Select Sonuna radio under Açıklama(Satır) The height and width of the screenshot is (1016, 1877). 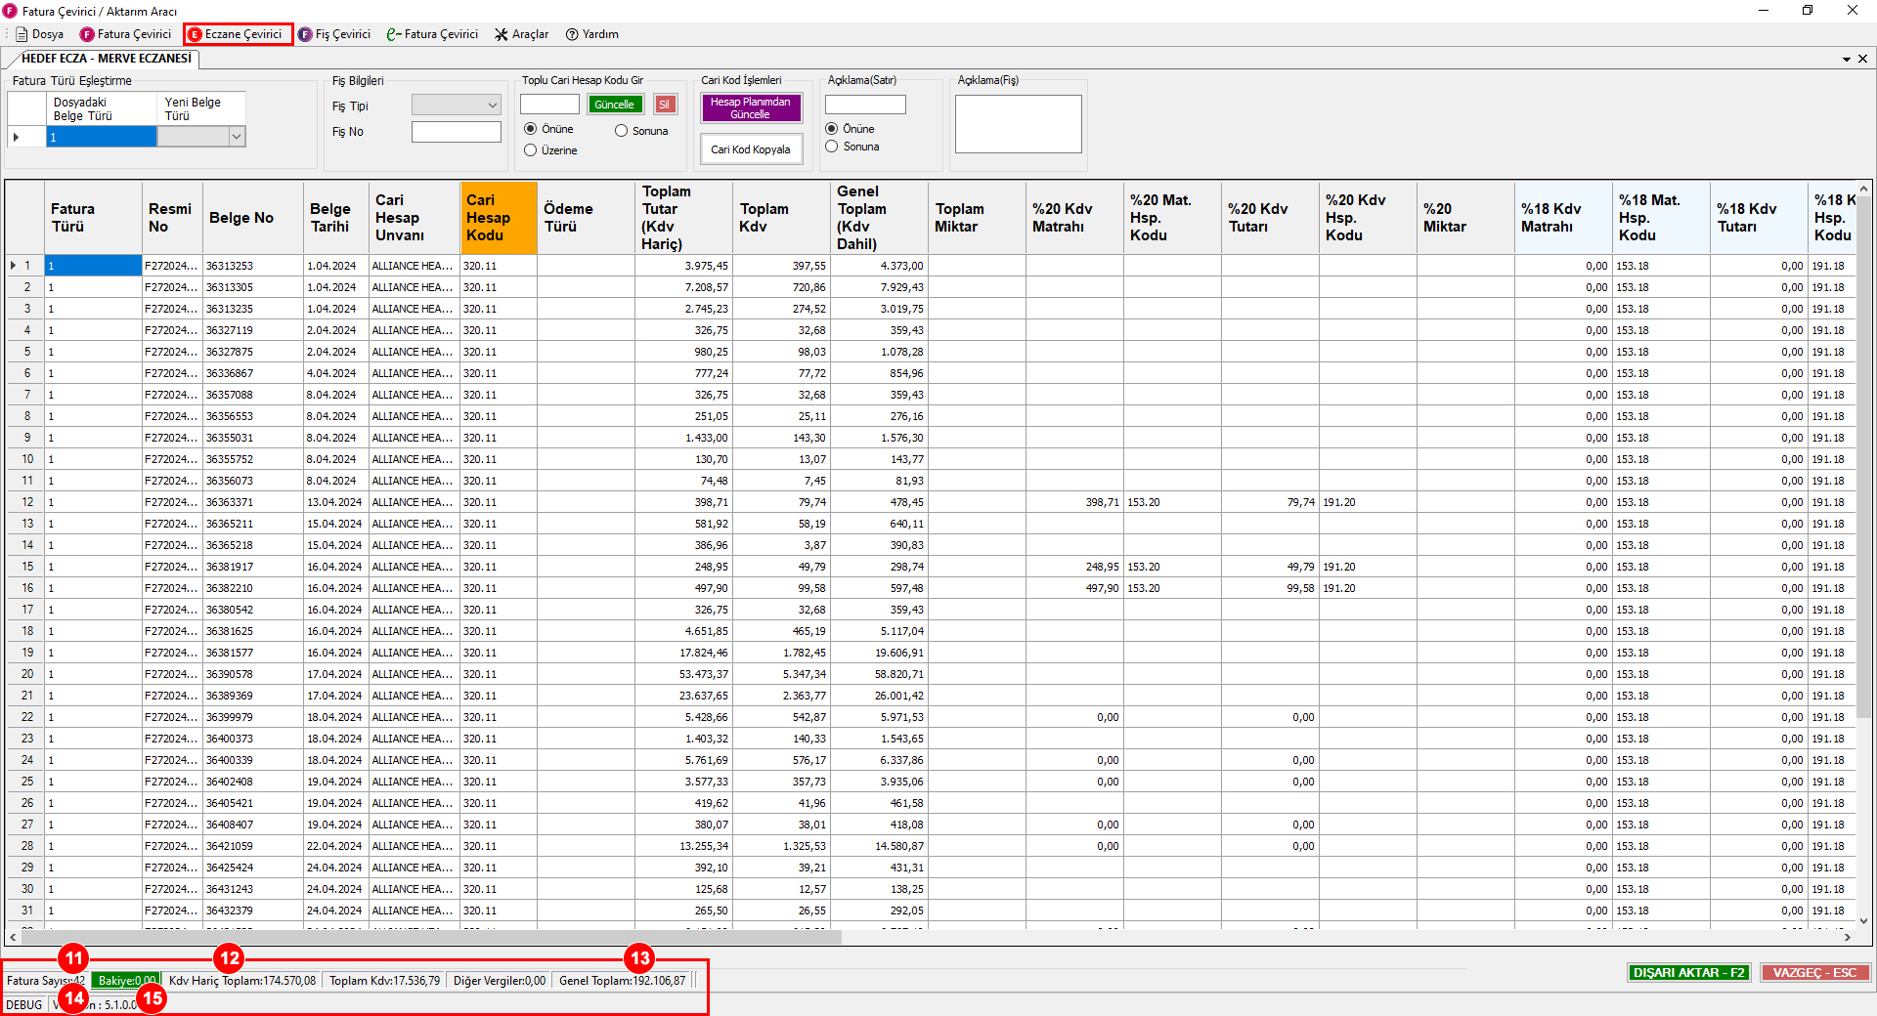831,147
